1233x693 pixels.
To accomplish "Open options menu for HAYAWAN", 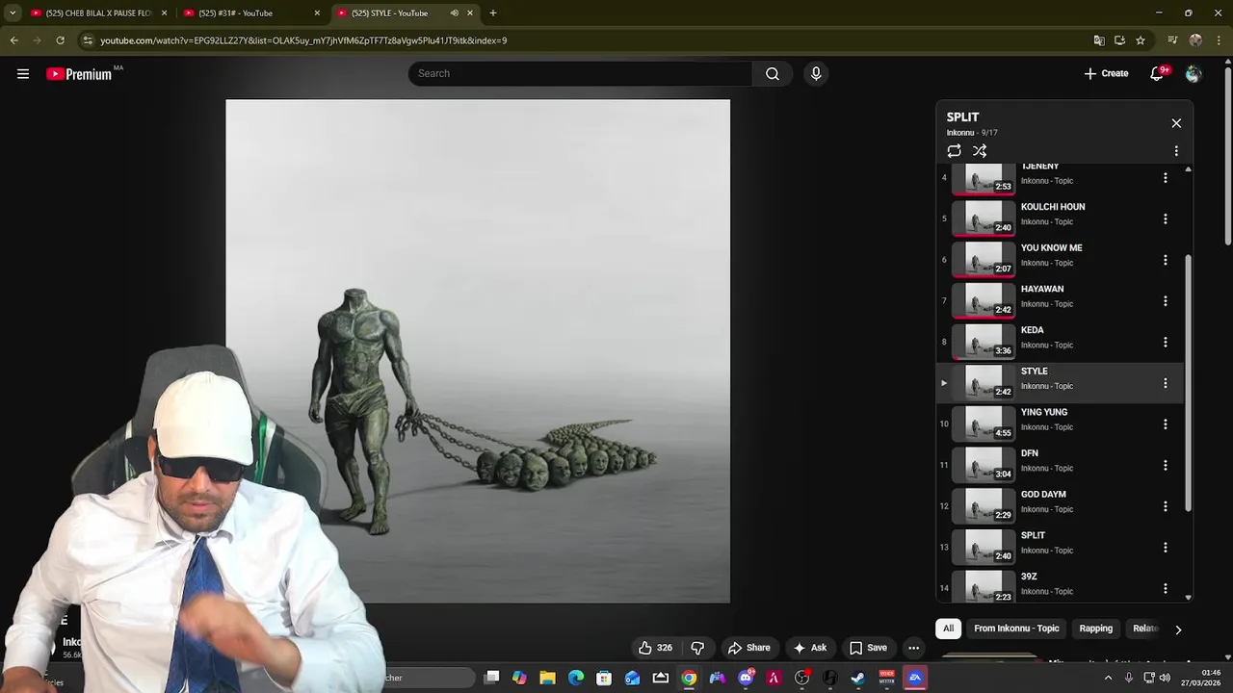I will [1166, 301].
